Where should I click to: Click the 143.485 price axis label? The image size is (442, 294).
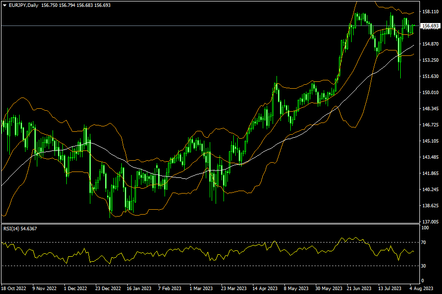pyautogui.click(x=430, y=157)
